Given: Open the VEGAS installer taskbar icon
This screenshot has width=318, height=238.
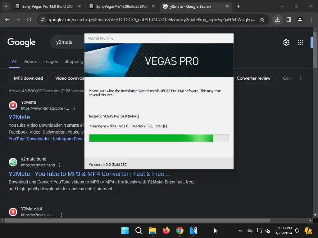Looking at the screenshot, I should (193, 231).
